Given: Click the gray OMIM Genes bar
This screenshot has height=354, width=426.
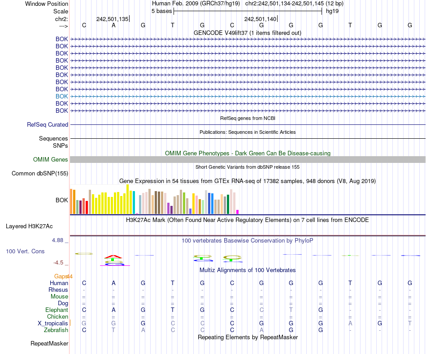Looking at the screenshot, I should (248, 160).
